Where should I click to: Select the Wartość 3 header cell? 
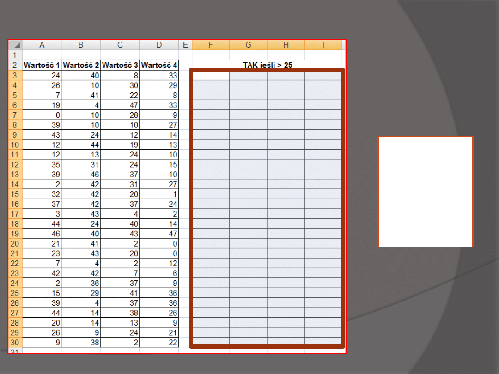[x=120, y=65]
